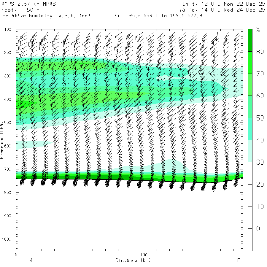Image resolution: width=267 pixels, height=267 pixels.
Task: Click the 1000 pressure axis label
Action: [x=7, y=239]
